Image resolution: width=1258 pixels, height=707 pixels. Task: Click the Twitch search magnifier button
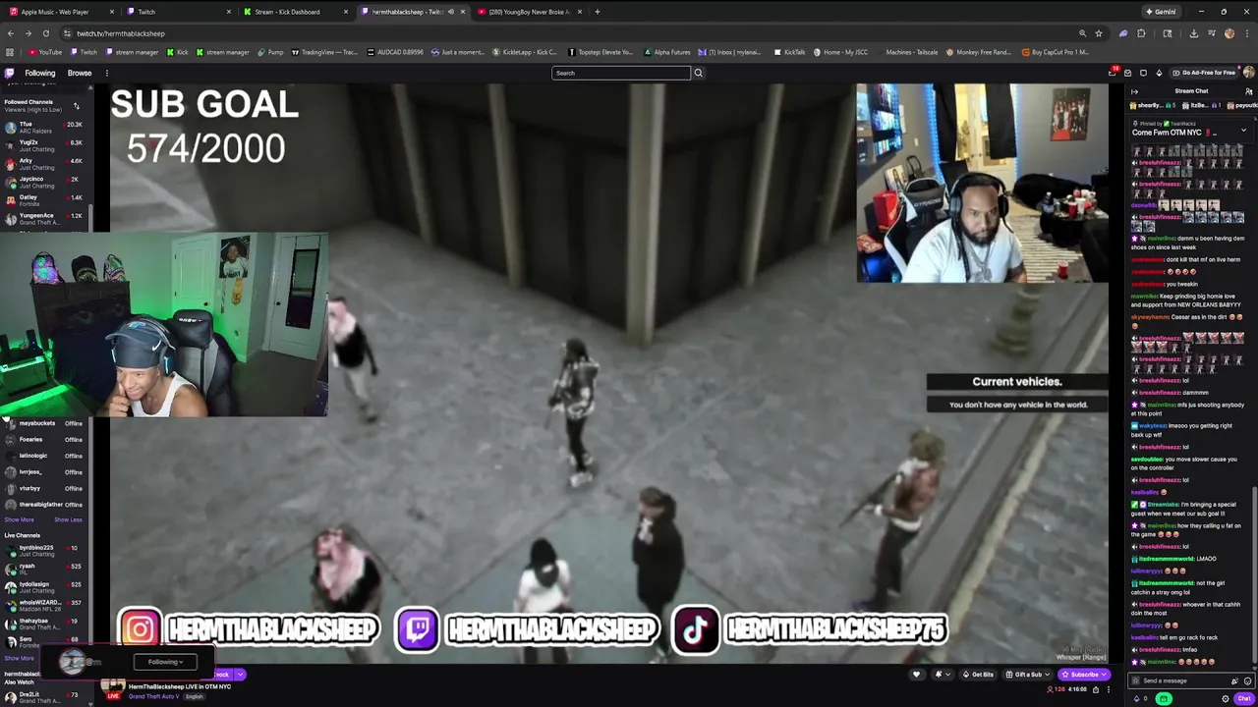coord(698,73)
